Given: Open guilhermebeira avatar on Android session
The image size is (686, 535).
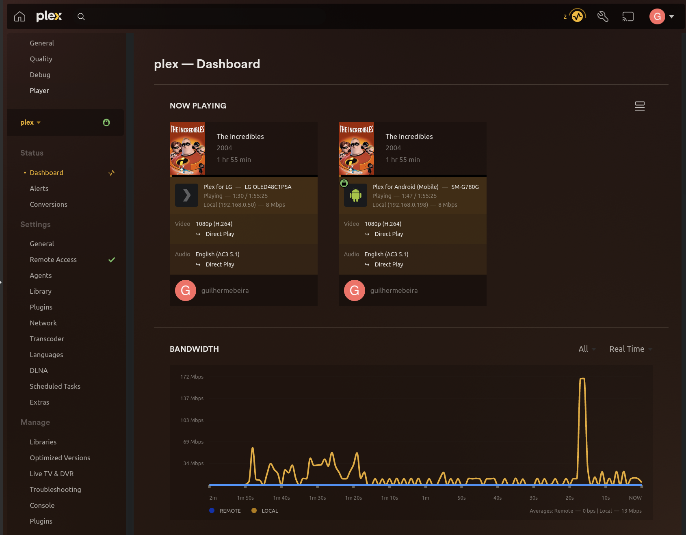Looking at the screenshot, I should click(x=355, y=290).
